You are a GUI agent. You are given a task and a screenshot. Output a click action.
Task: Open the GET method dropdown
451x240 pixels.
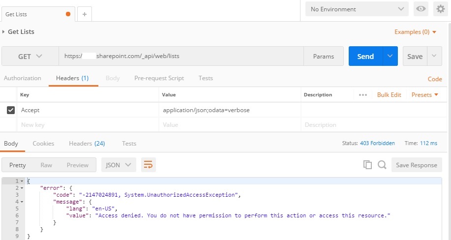pyautogui.click(x=30, y=57)
